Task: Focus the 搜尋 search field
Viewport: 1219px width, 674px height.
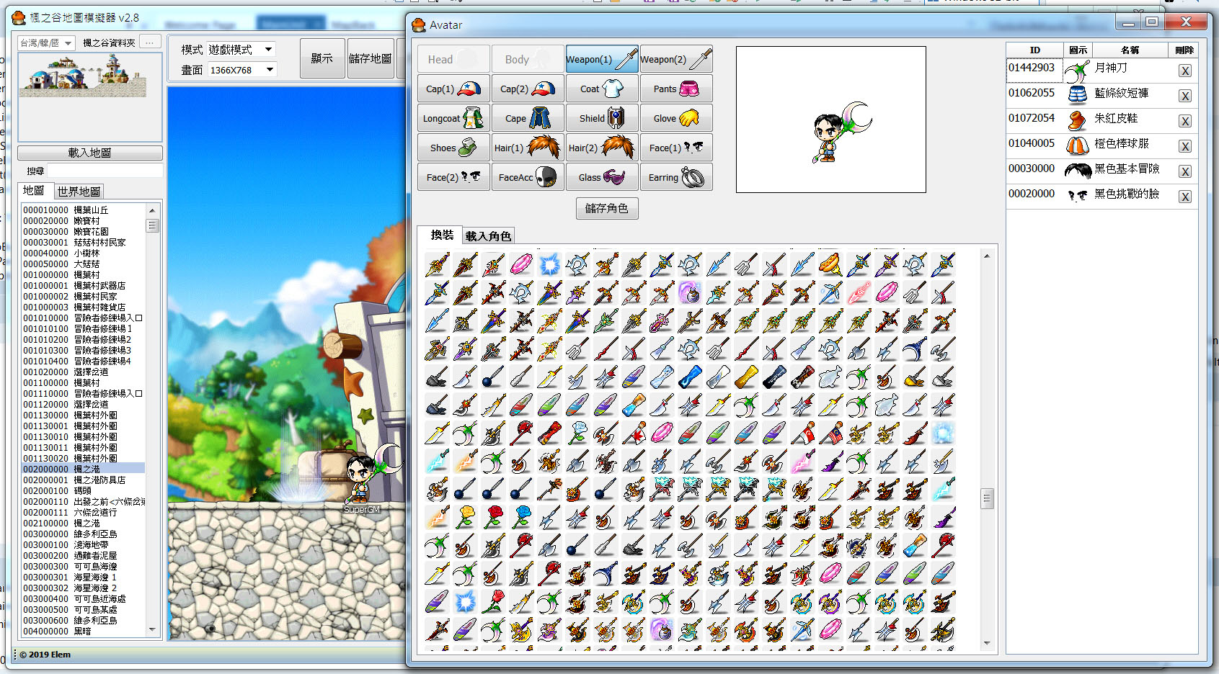Action: [x=105, y=171]
